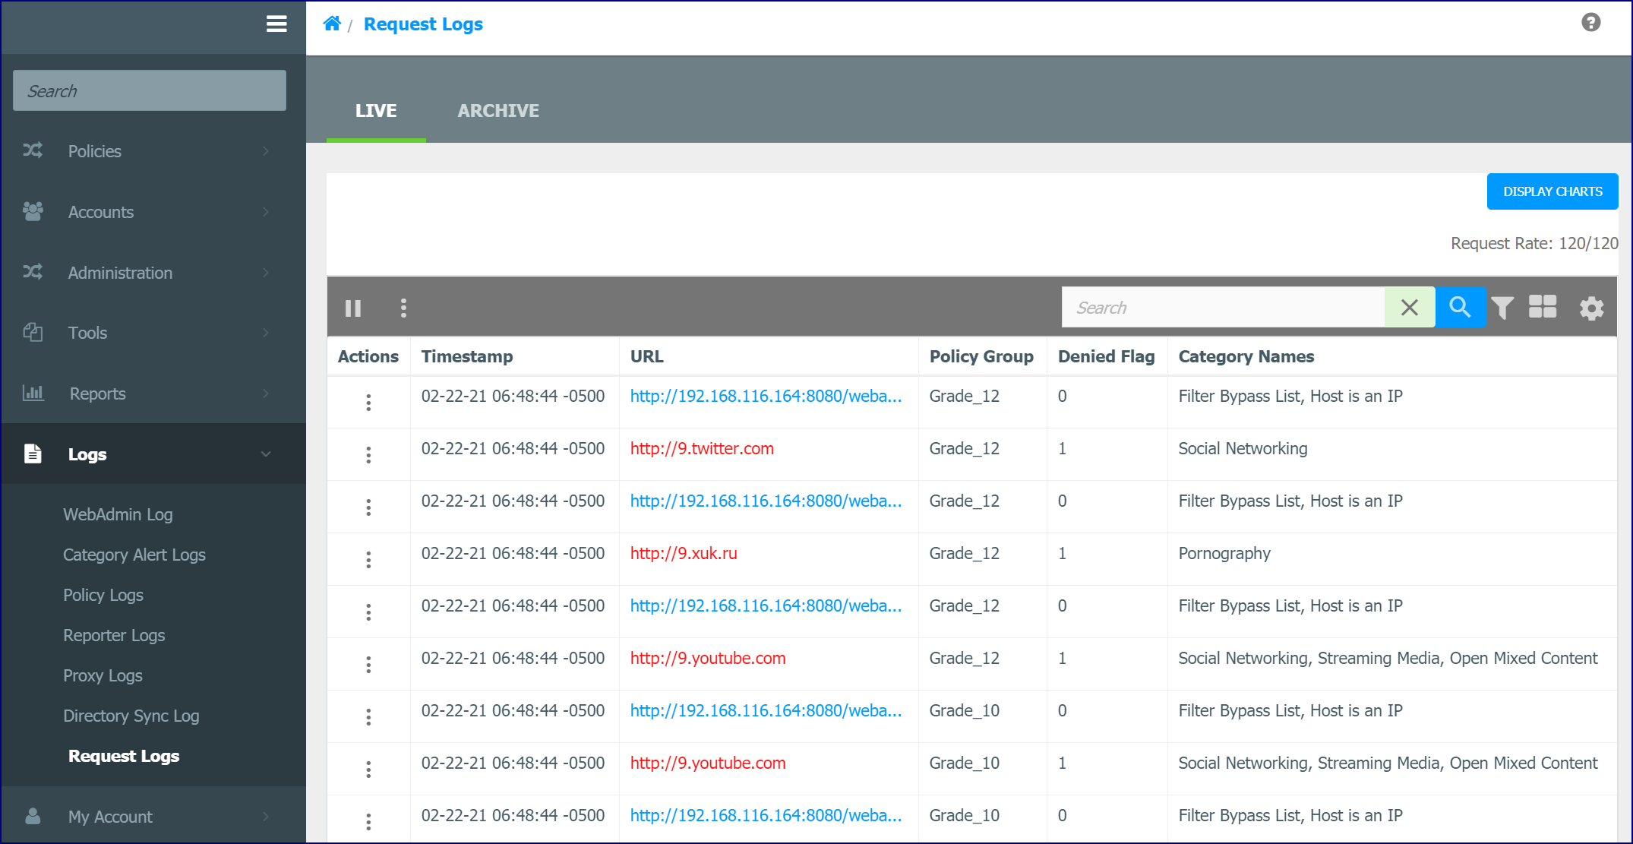This screenshot has height=844, width=1633.
Task: Collapse the Logs menu chevron
Action: click(266, 454)
